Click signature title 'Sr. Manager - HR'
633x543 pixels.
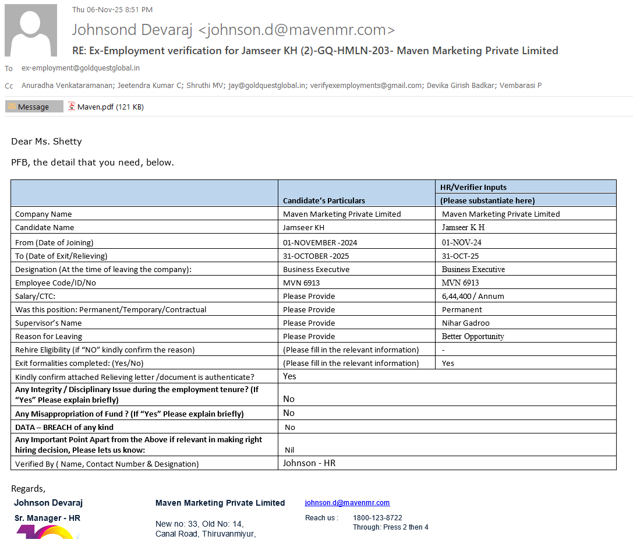pyautogui.click(x=47, y=518)
